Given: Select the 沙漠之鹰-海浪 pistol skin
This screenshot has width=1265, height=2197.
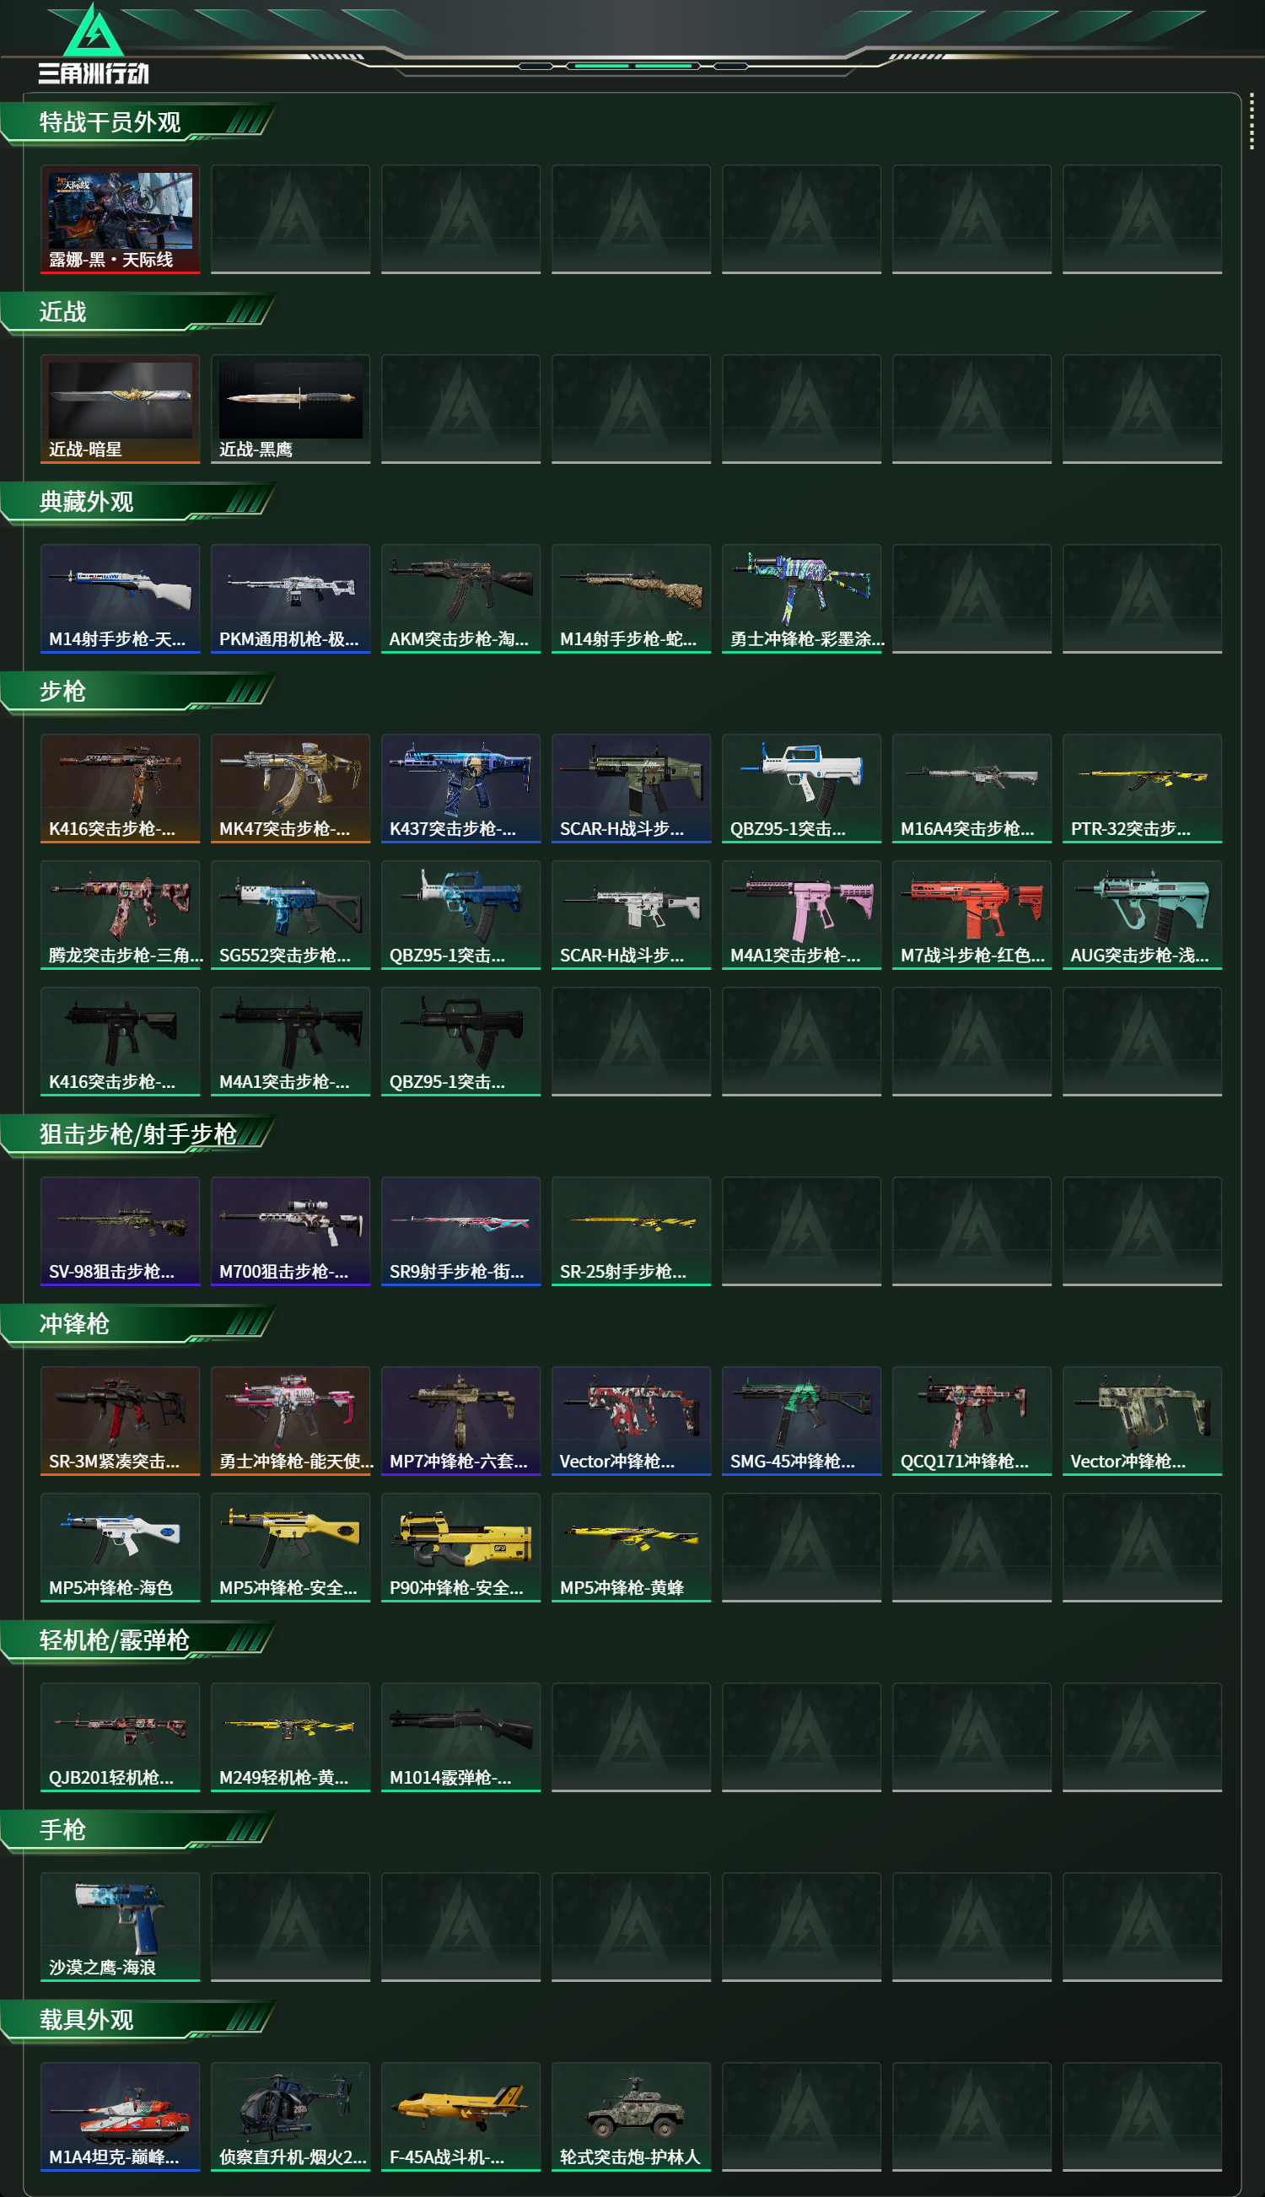Looking at the screenshot, I should [120, 1927].
